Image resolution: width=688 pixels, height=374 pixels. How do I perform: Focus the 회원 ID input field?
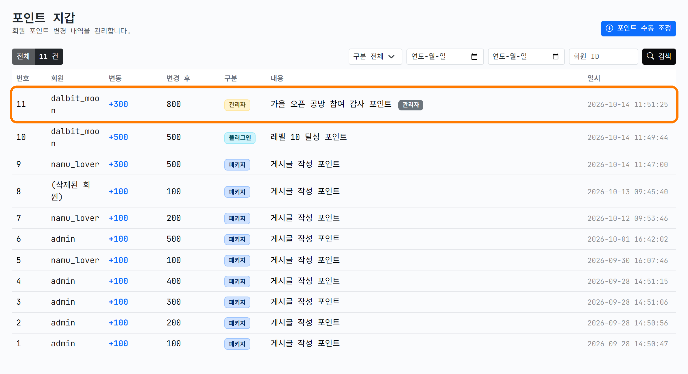pyautogui.click(x=603, y=56)
